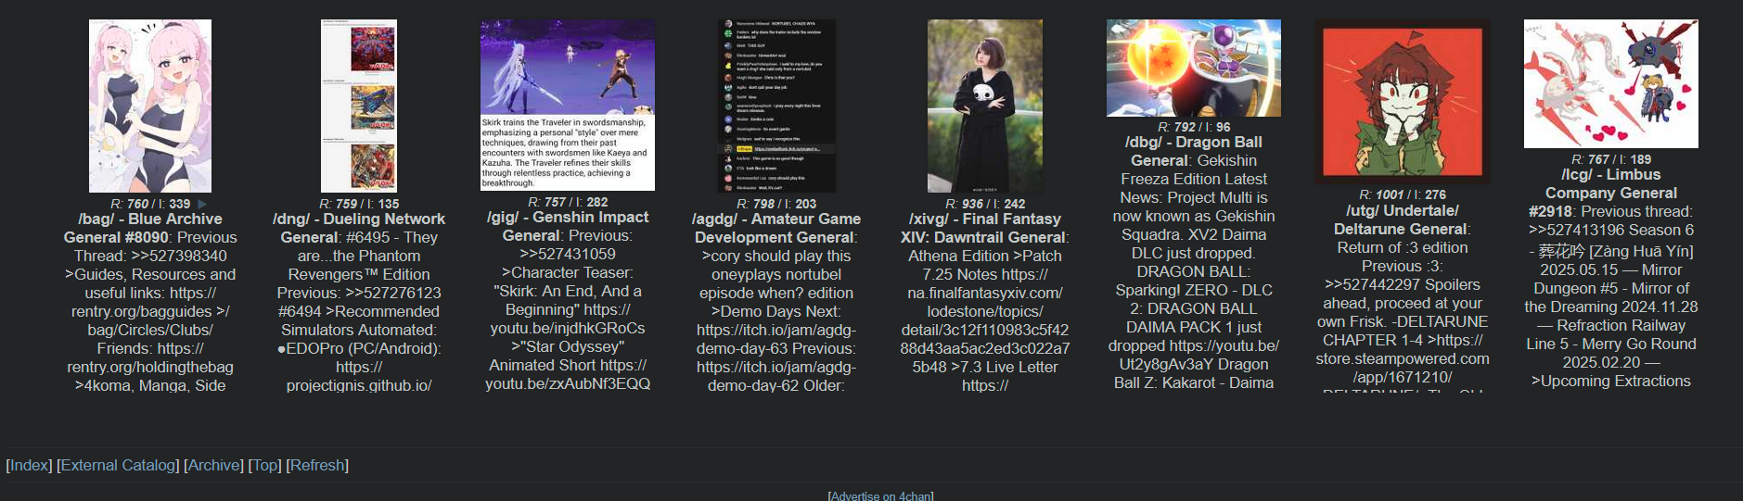
Task: Click the 'Athena Edition' text
Action: [x=958, y=256]
